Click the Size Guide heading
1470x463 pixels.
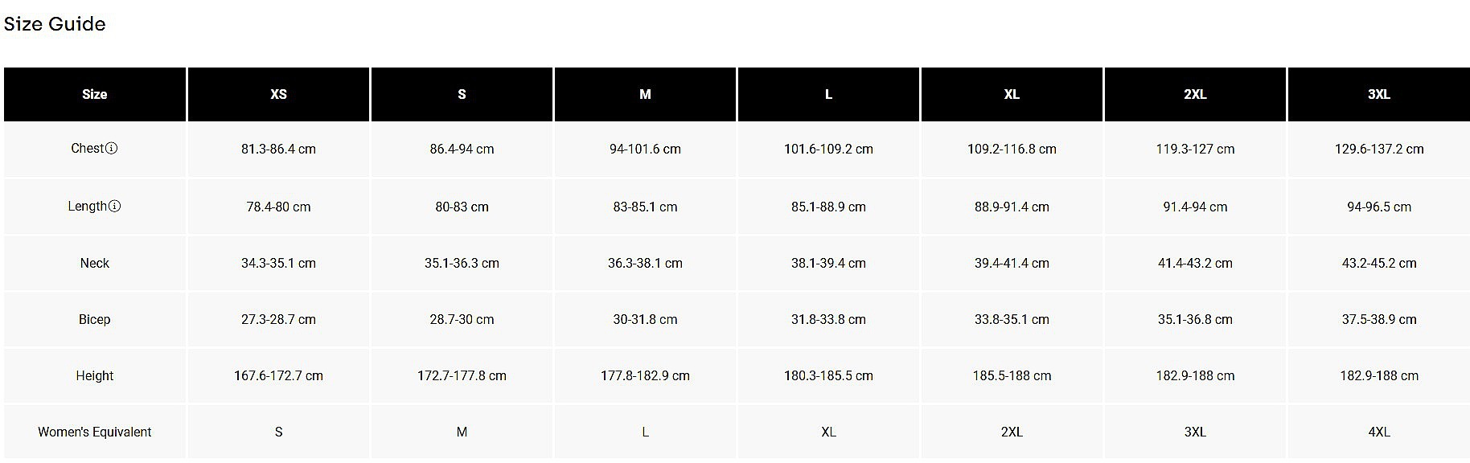tap(55, 24)
